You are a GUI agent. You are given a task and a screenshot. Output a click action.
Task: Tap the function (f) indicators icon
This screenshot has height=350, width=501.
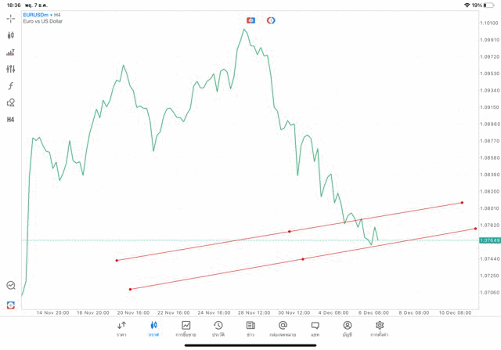[11, 86]
